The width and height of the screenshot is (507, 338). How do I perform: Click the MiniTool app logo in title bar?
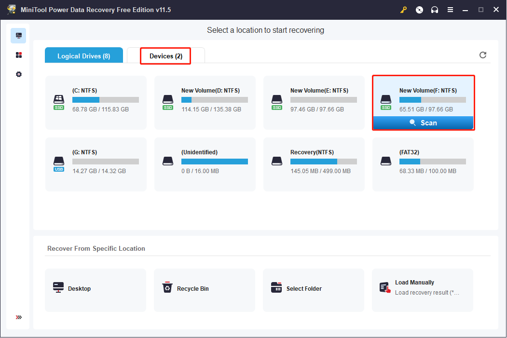tap(11, 9)
